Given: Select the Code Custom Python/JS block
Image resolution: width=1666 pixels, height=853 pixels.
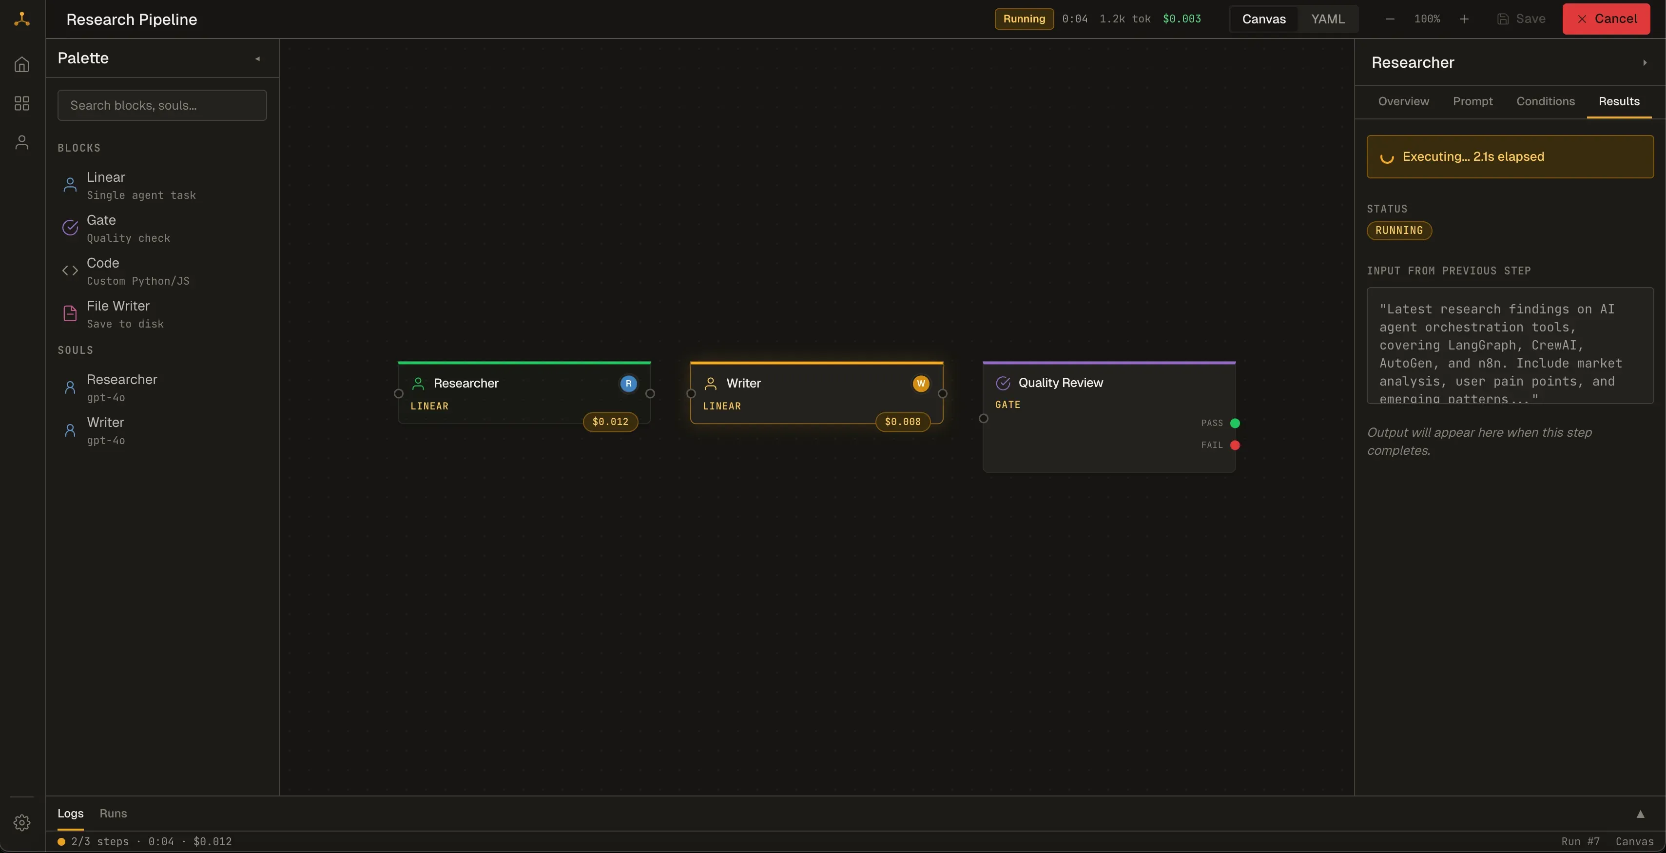Looking at the screenshot, I should click(x=138, y=271).
